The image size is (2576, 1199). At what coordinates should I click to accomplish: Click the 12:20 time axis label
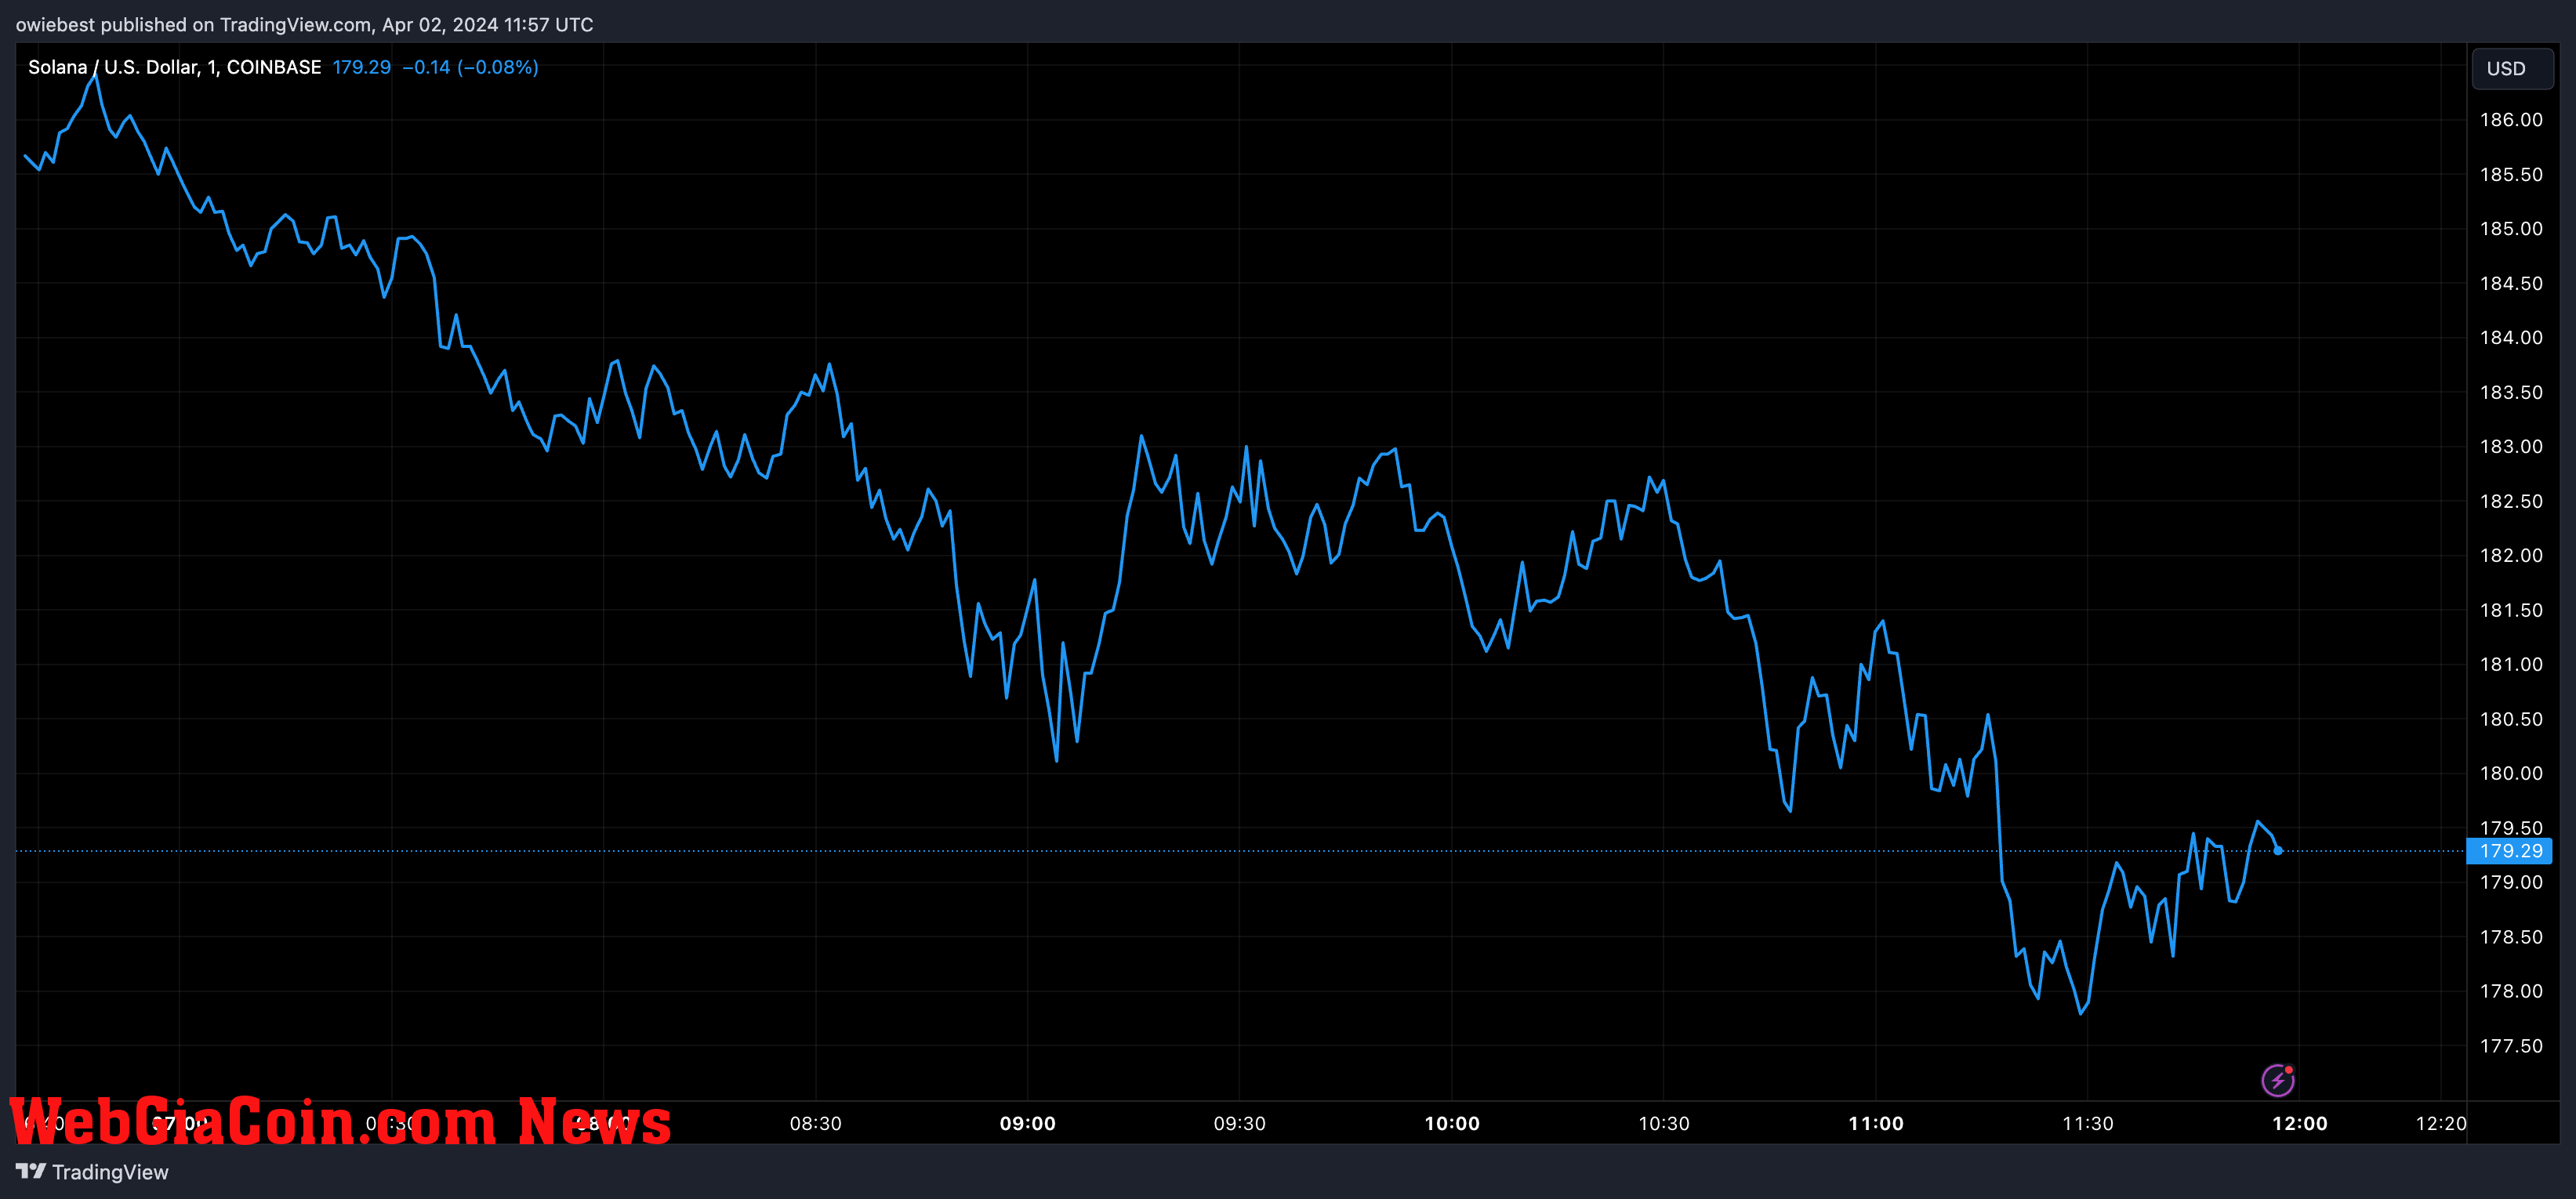coord(2441,1124)
